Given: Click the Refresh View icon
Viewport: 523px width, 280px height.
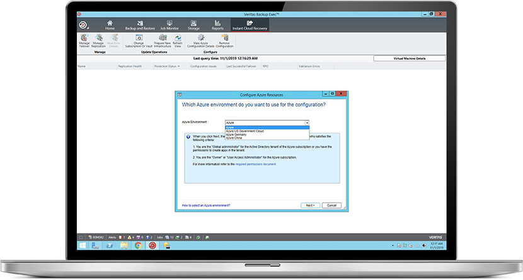Looking at the screenshot, I should click(x=178, y=41).
